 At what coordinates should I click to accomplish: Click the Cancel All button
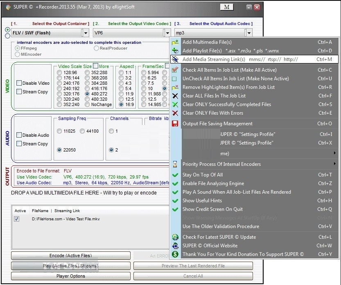[x=193, y=276]
